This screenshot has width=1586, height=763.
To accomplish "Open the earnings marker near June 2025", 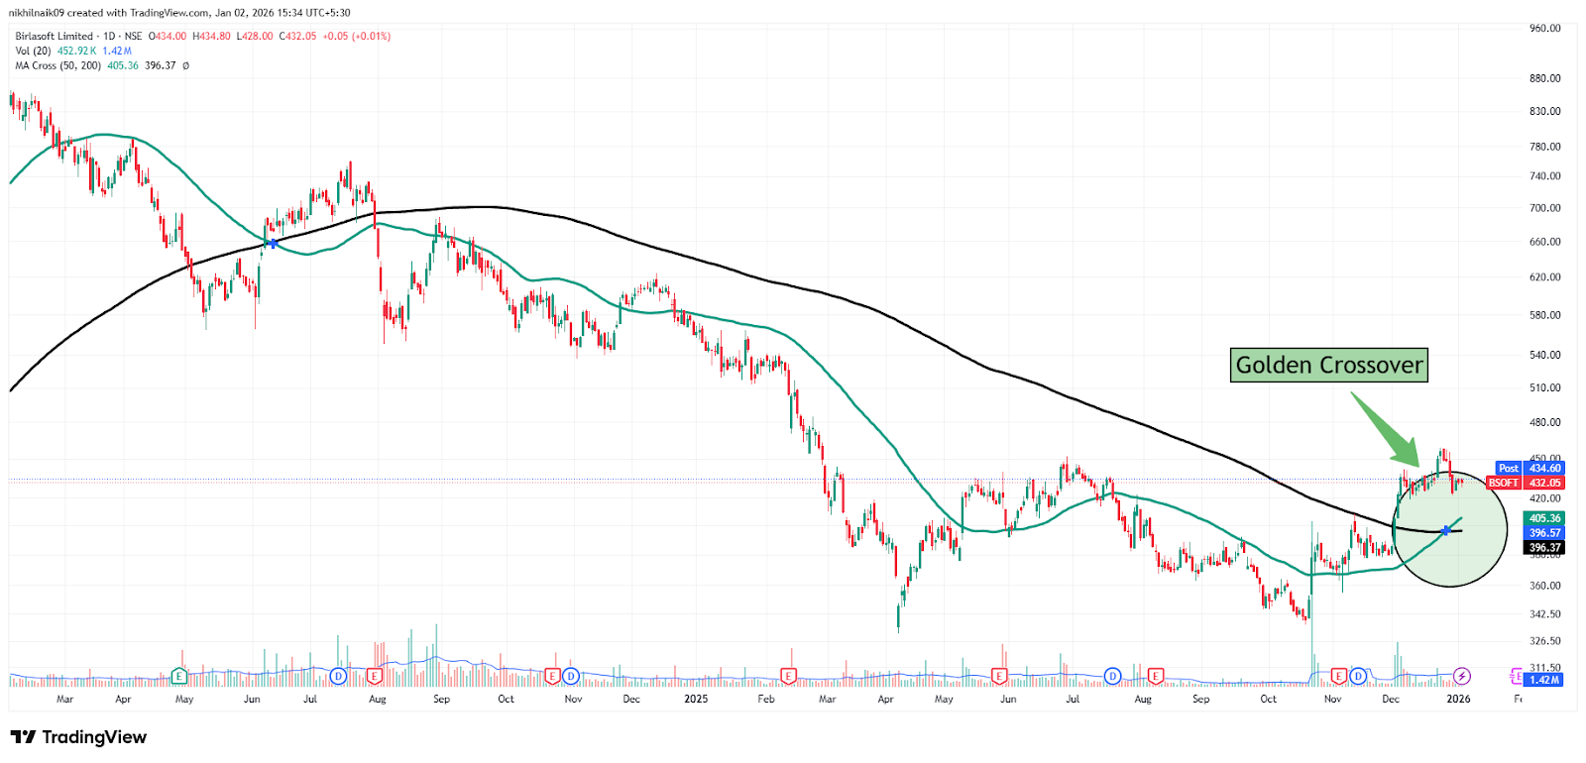I will 998,676.
